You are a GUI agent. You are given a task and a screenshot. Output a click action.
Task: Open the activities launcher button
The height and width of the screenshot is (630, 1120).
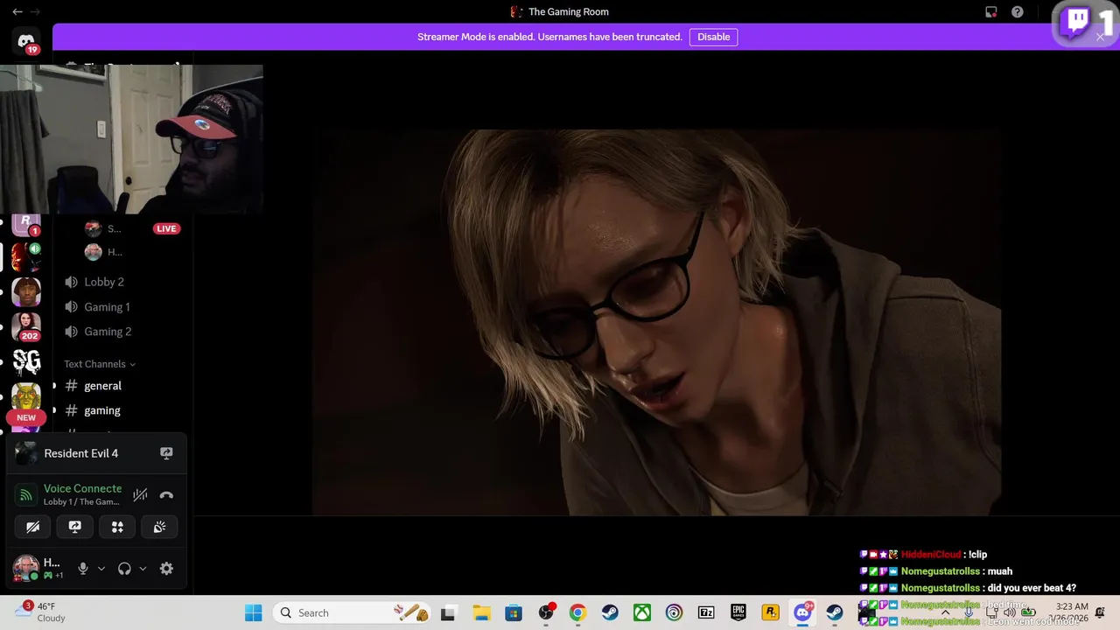(x=117, y=527)
